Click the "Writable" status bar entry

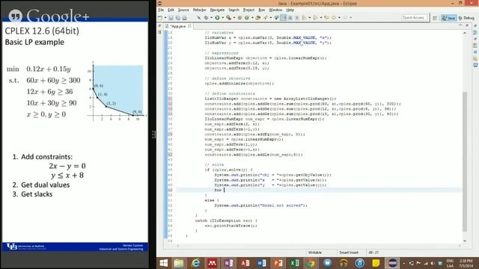[x=314, y=253]
